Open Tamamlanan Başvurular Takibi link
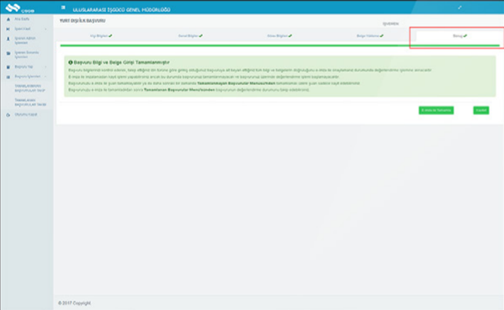 [x=28, y=102]
